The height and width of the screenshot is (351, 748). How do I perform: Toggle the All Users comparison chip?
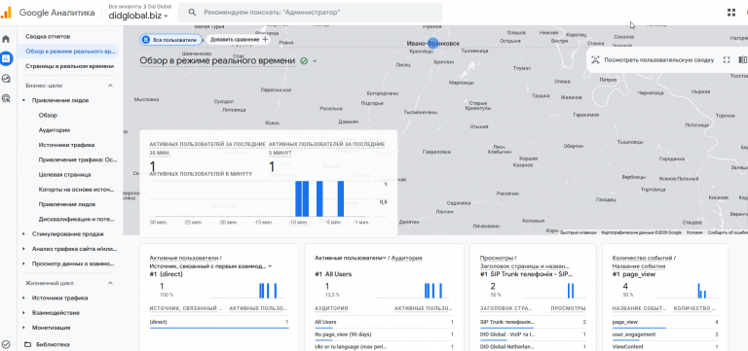[170, 40]
